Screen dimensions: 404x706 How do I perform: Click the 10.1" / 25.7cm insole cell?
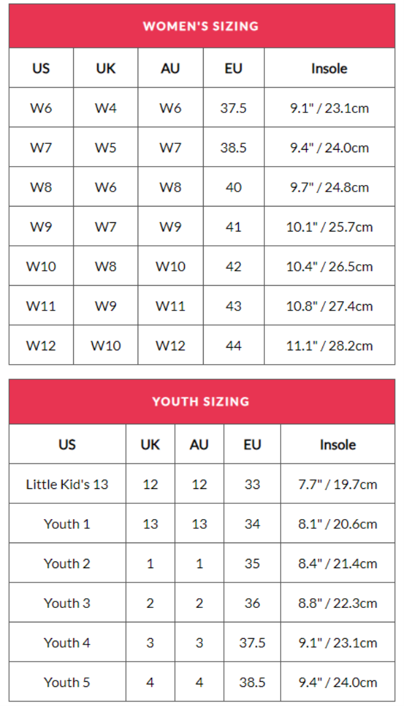329,227
